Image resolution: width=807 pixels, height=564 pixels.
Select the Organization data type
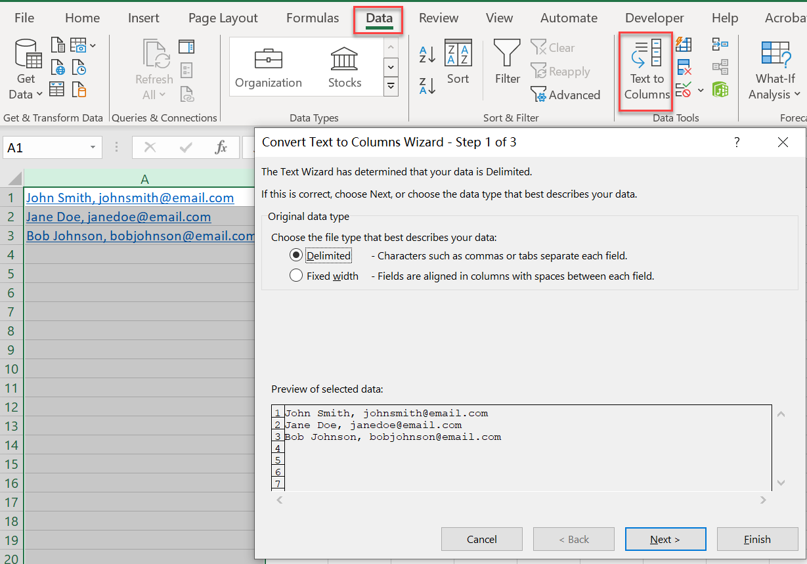pos(269,68)
